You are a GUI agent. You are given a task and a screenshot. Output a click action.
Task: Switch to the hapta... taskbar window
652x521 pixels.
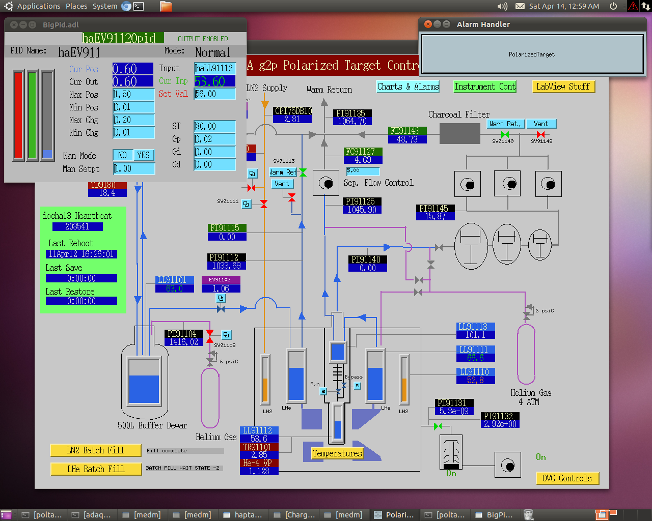coord(242,515)
